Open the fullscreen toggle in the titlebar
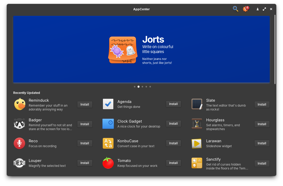 (x=264, y=9)
